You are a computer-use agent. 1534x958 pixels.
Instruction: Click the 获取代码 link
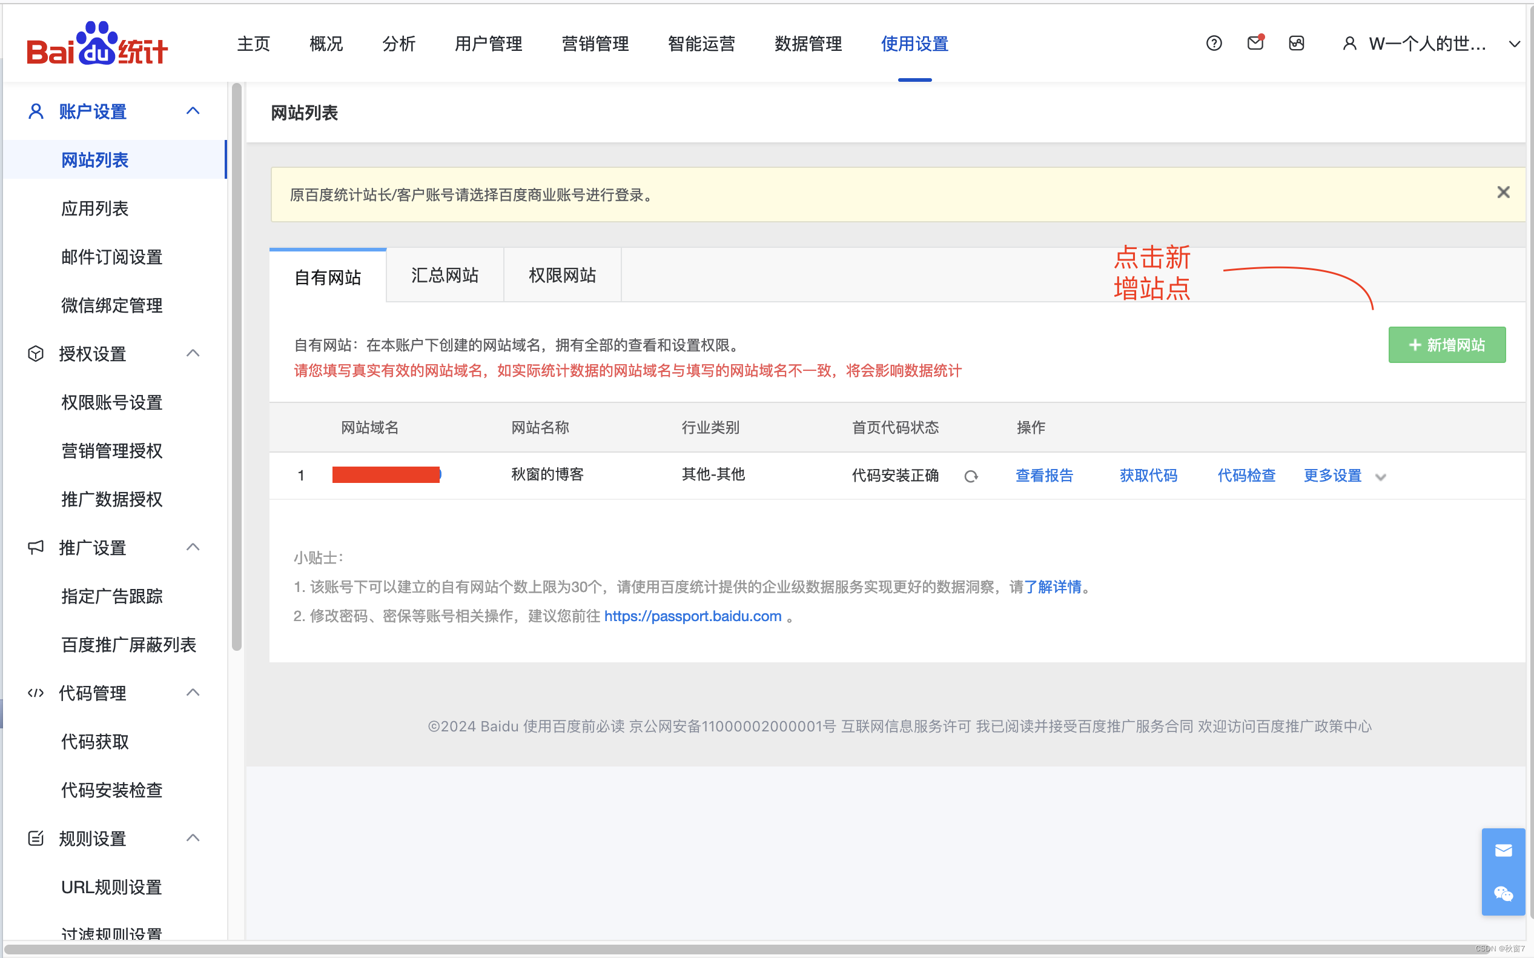pyautogui.click(x=1148, y=476)
